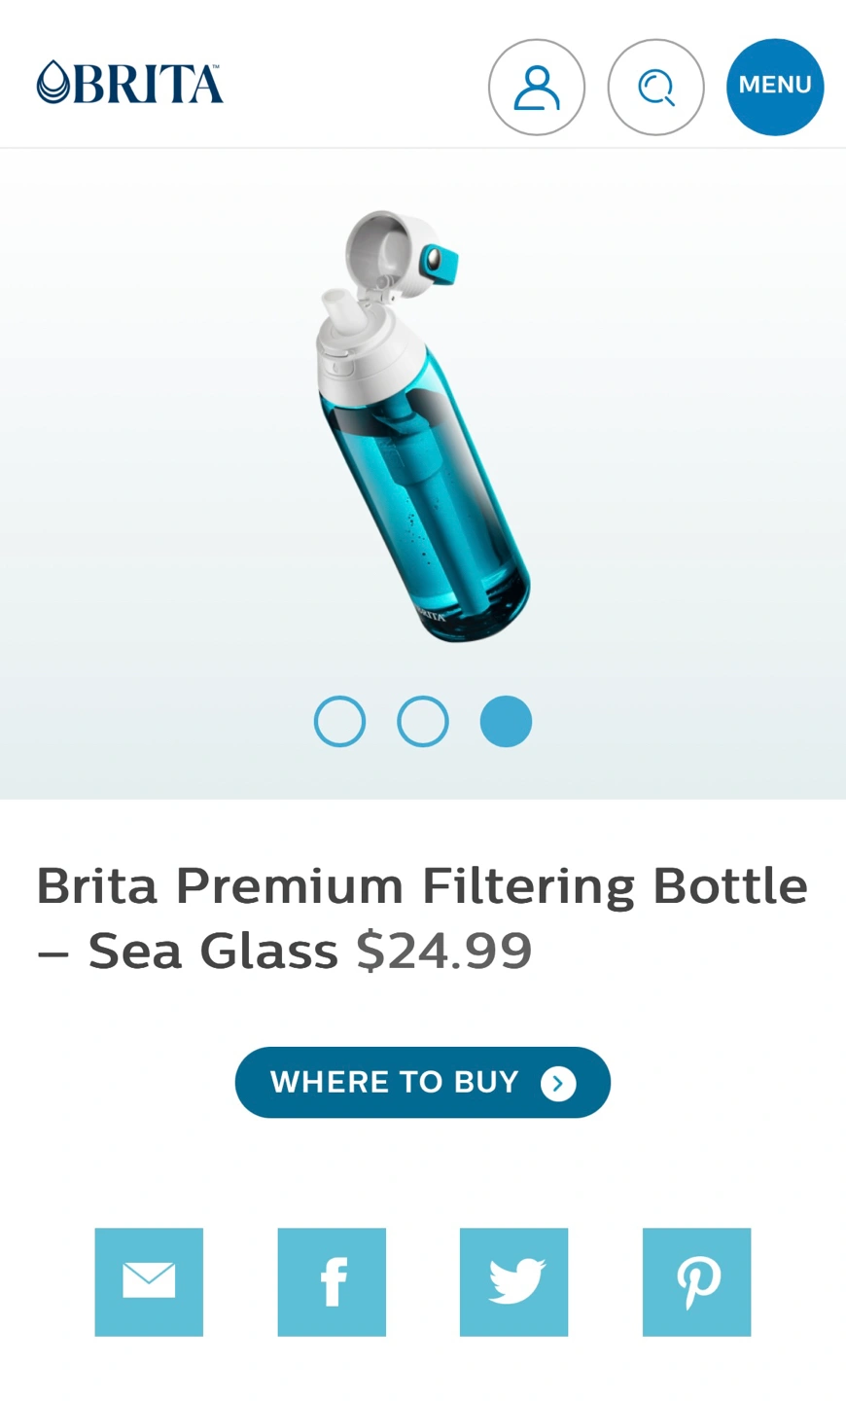Open the user account icon
The image size is (846, 1401).
tap(537, 87)
